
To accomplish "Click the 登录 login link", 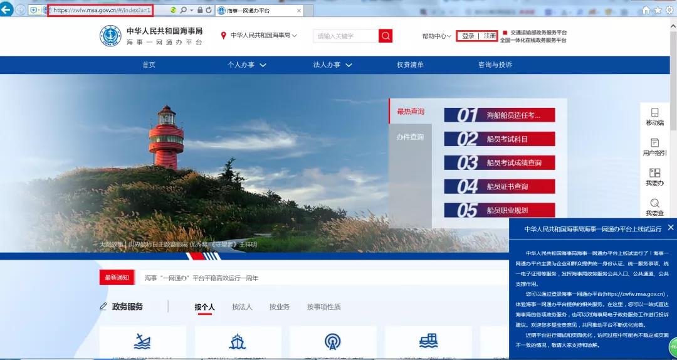I will tap(468, 36).
